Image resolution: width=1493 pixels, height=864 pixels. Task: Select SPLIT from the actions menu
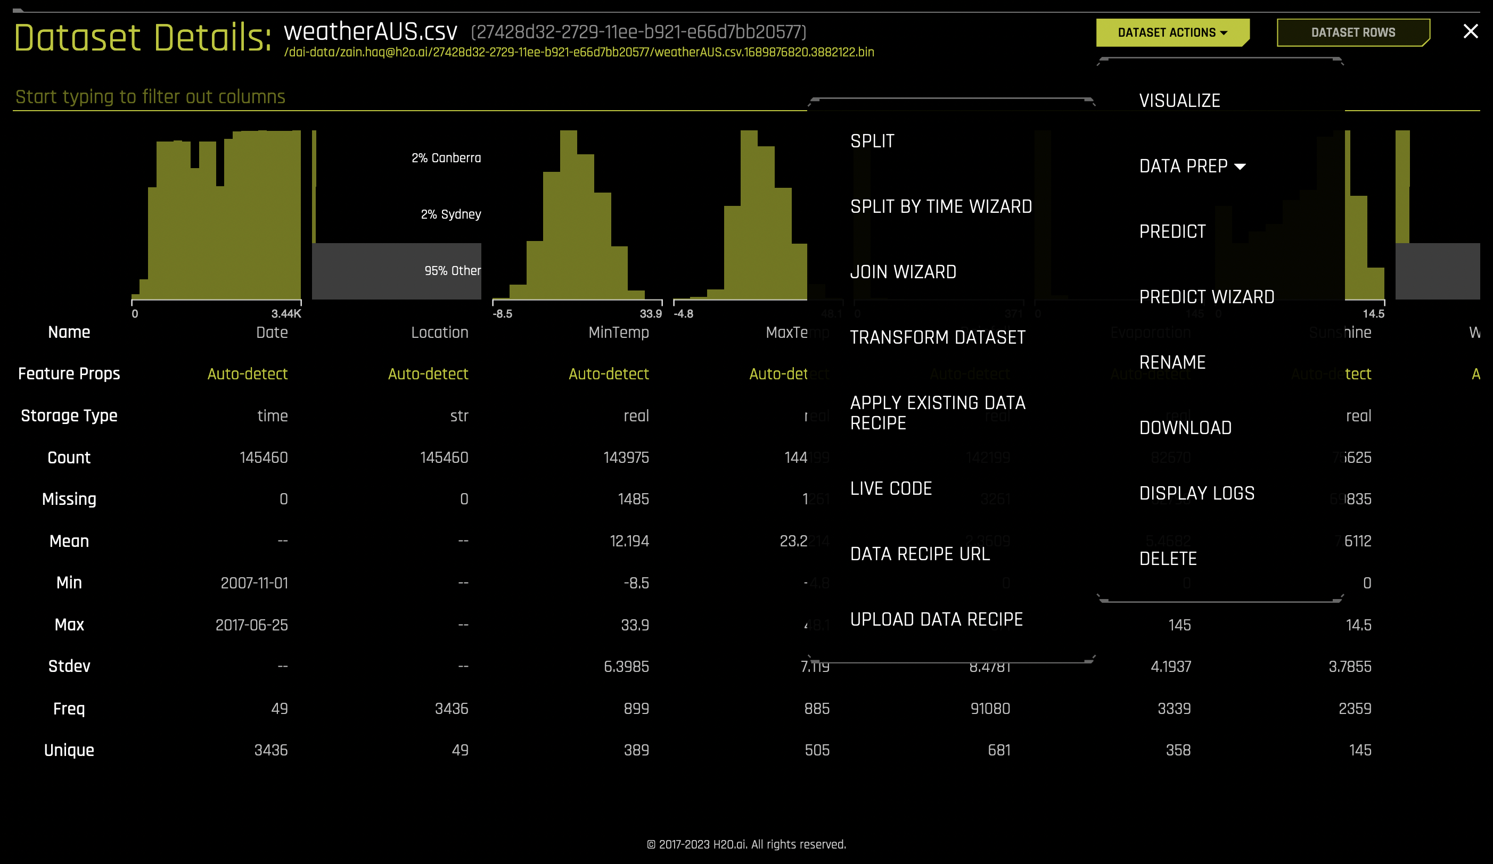(873, 141)
